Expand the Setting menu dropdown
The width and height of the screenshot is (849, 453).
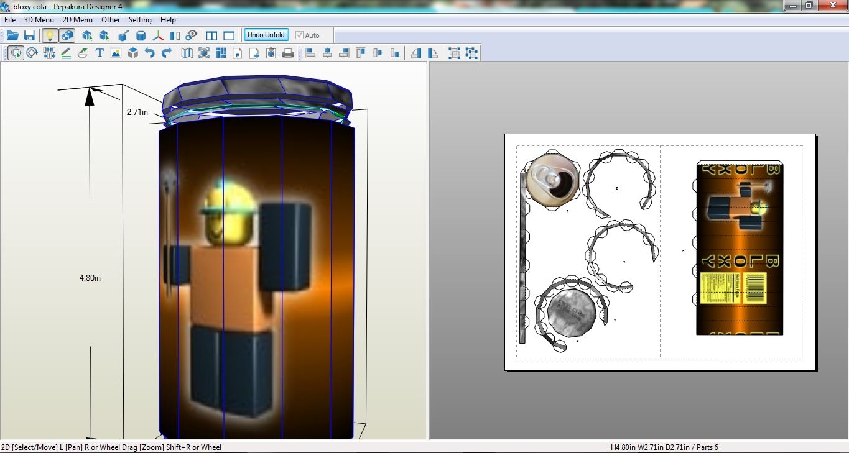(140, 20)
